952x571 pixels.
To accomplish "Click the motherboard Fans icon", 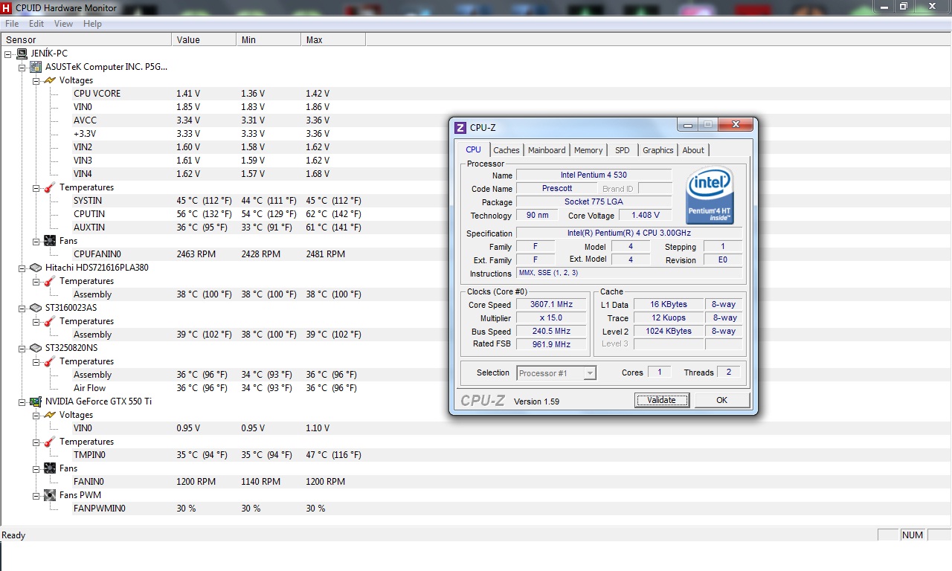I will pyautogui.click(x=50, y=241).
